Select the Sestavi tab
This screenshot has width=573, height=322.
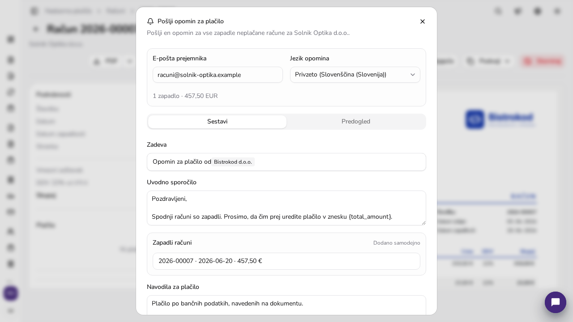tap(217, 122)
